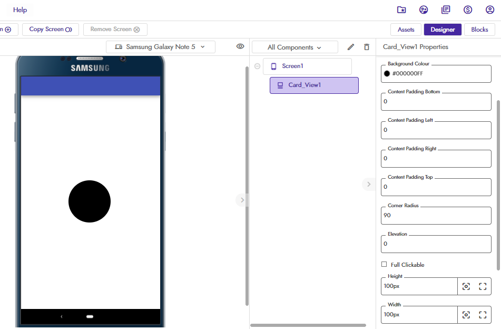
Task: Toggle the eye preview visibility icon
Action: coord(240,46)
